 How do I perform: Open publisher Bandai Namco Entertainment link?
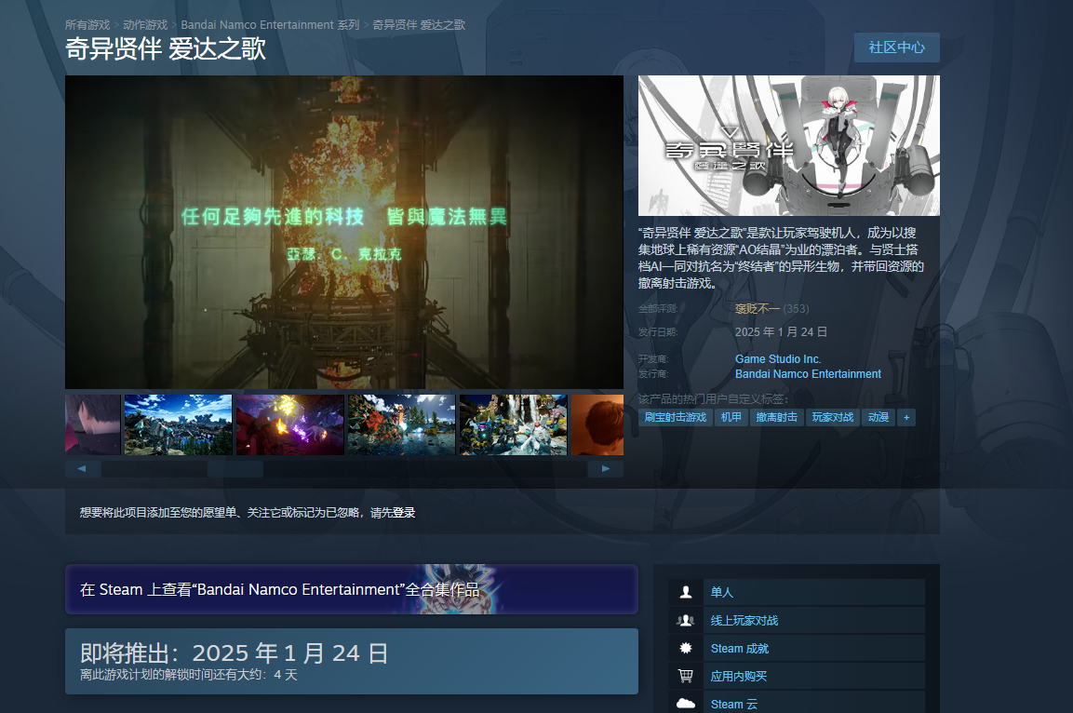[x=808, y=374]
